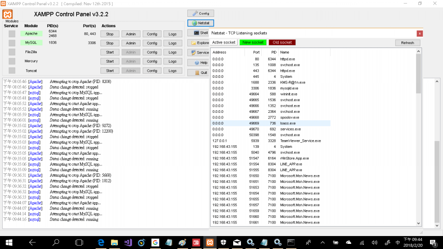
Task: Click the Netstat list scroll-down arrow
Action: (418, 223)
